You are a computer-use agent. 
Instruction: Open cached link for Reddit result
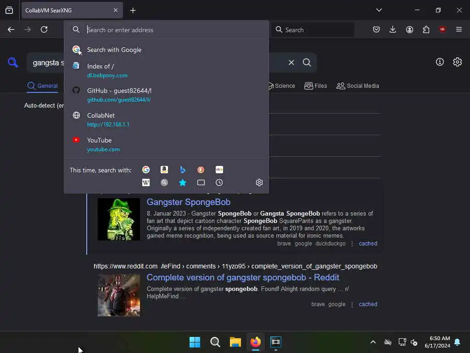click(368, 304)
